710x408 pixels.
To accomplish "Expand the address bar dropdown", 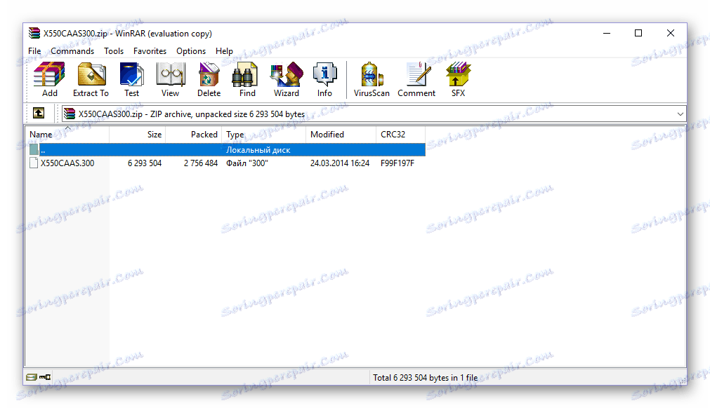I will 680,114.
